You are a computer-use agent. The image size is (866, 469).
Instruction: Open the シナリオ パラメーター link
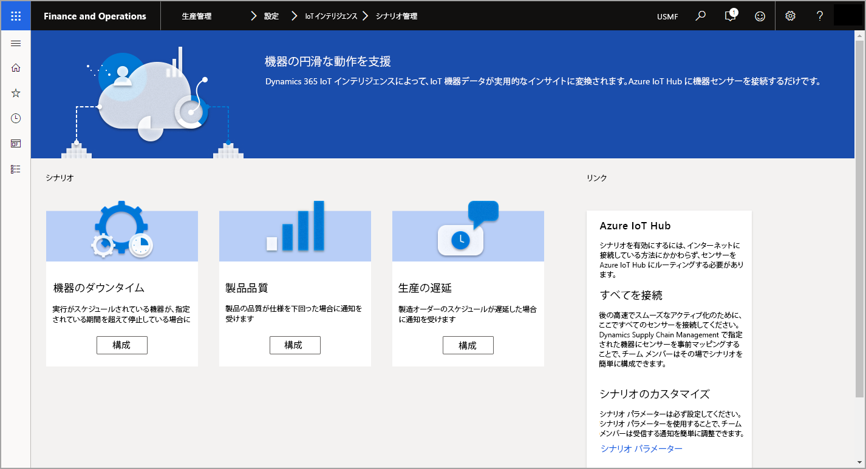coord(641,449)
